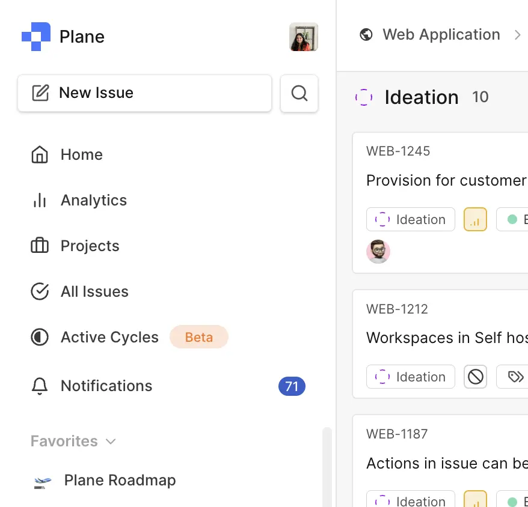The width and height of the screenshot is (528, 507).
Task: Change priority on WEB-1245 card
Action: (x=475, y=220)
